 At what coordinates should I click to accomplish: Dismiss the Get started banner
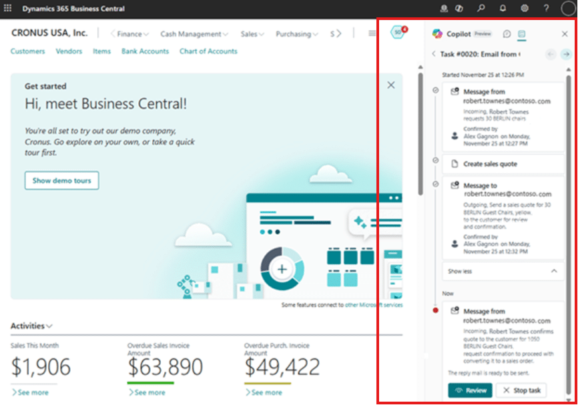click(x=391, y=85)
